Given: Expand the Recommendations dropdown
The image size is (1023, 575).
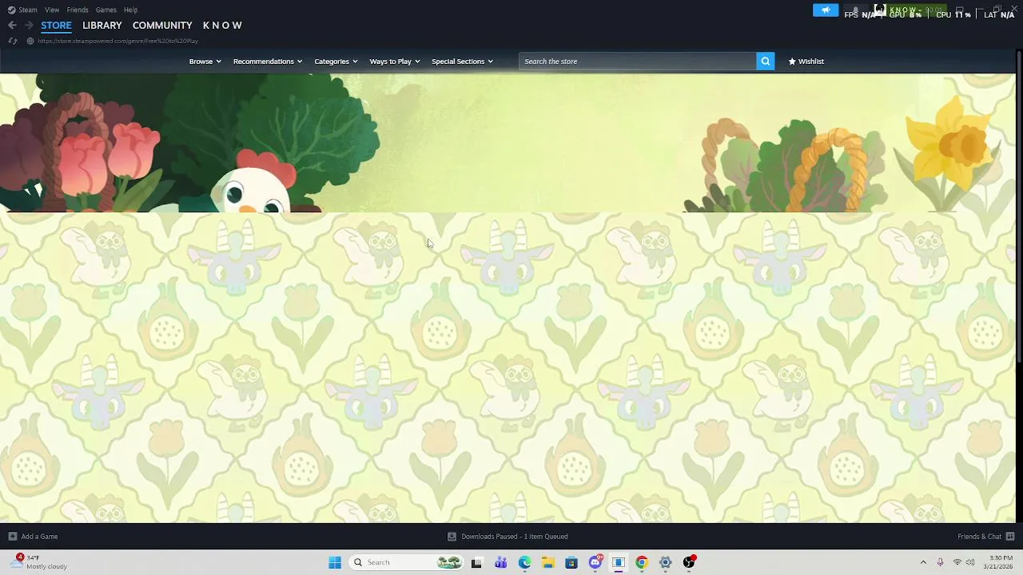Looking at the screenshot, I should [268, 61].
